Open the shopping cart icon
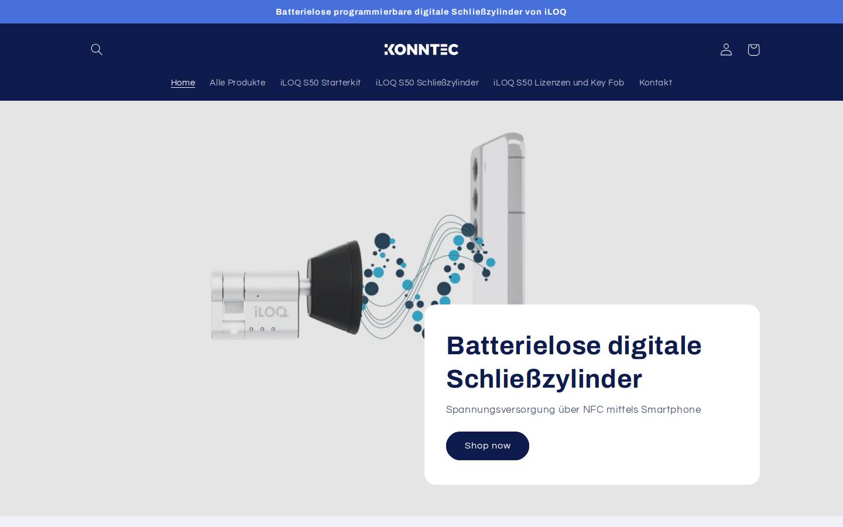The width and height of the screenshot is (843, 527). 753,50
